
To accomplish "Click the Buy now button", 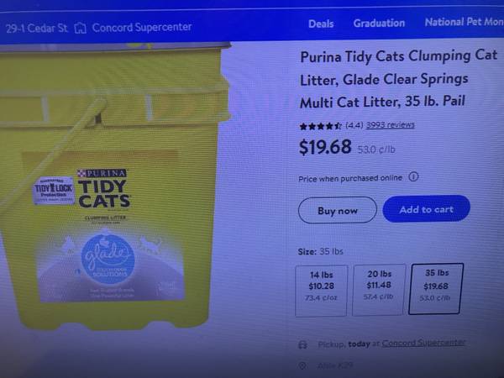I will pyautogui.click(x=338, y=211).
